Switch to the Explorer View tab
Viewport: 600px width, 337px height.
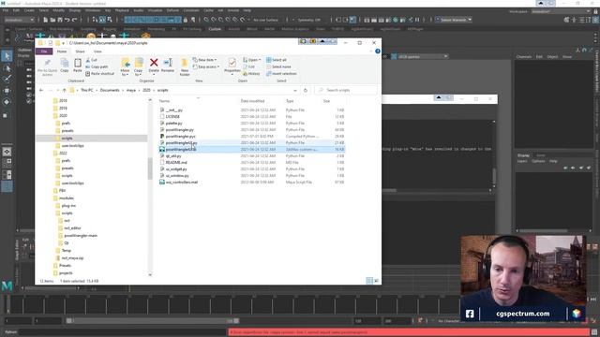pyautogui.click(x=97, y=51)
